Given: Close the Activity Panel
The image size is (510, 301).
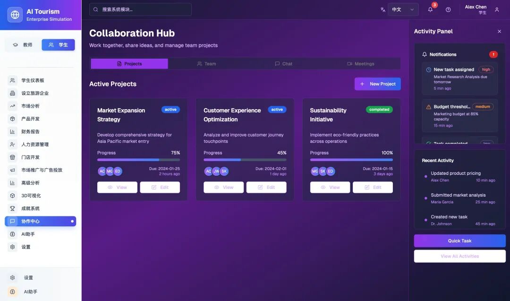Looking at the screenshot, I should tap(499, 31).
